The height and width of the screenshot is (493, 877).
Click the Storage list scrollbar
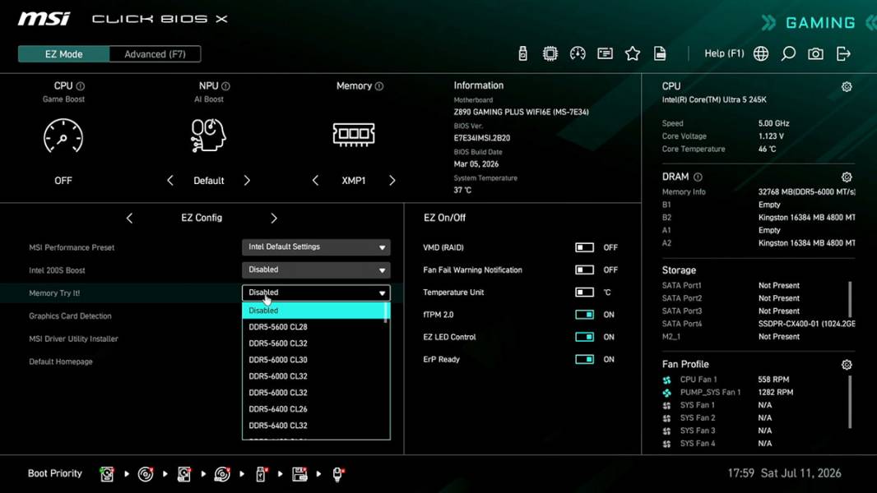click(850, 299)
